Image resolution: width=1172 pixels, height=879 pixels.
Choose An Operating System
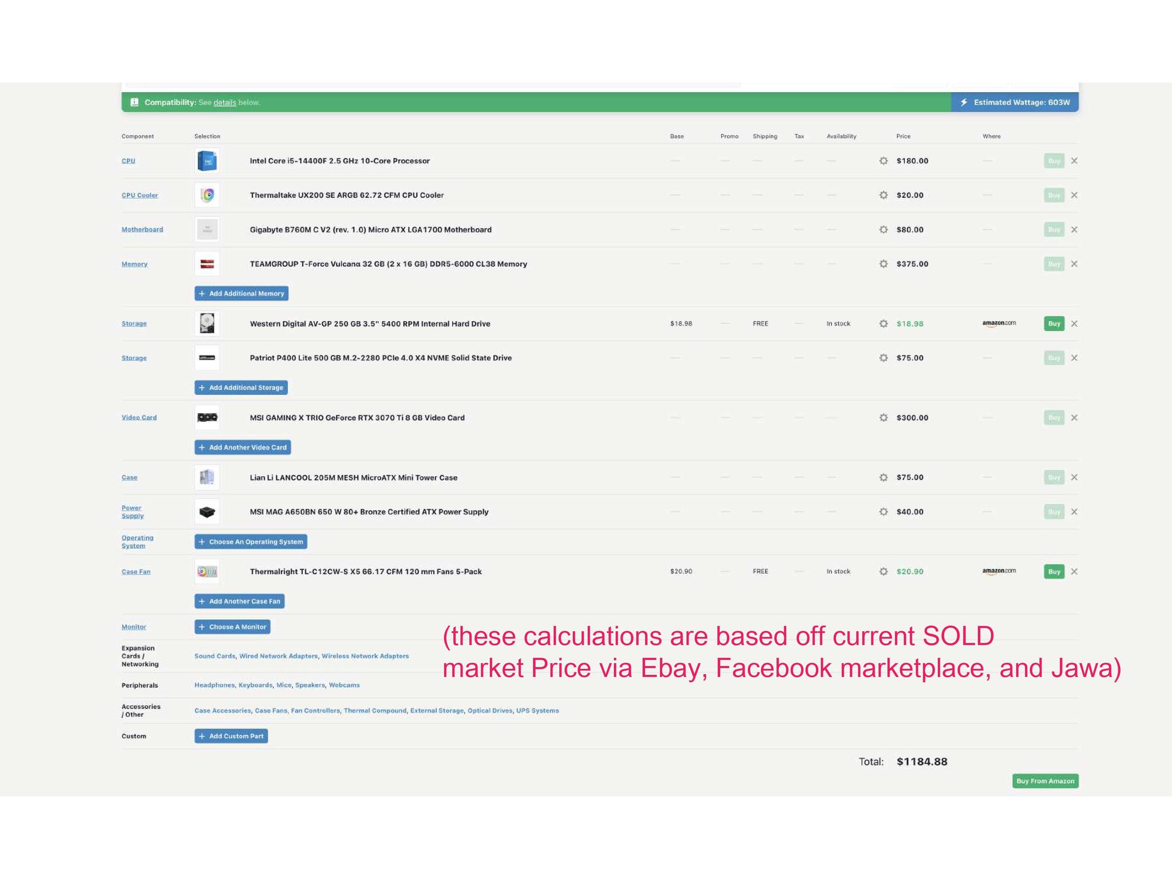point(251,541)
